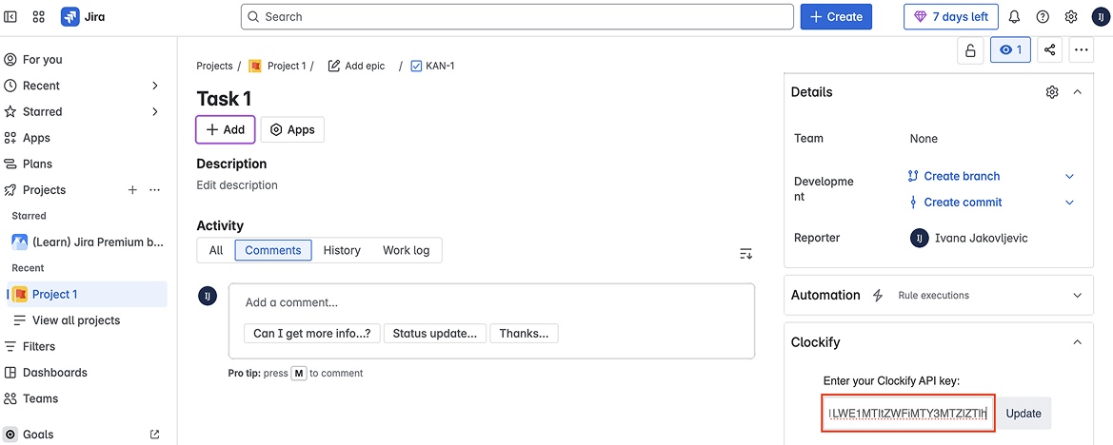
Task: Open the lock restrictions icon
Action: click(970, 50)
